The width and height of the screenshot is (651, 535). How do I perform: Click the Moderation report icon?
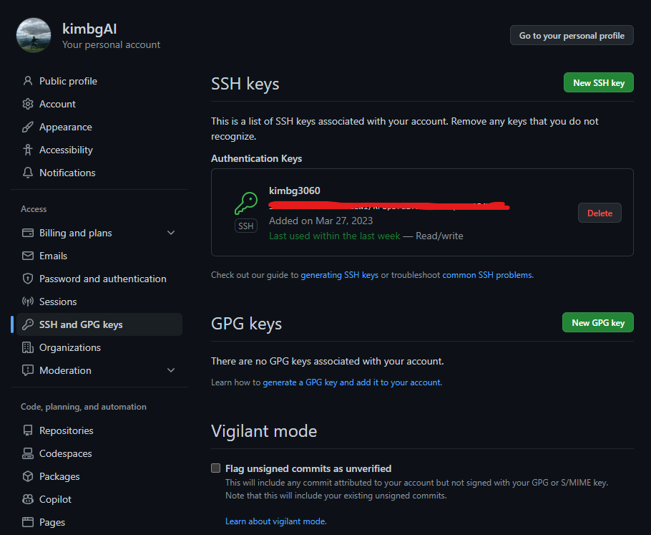click(28, 370)
